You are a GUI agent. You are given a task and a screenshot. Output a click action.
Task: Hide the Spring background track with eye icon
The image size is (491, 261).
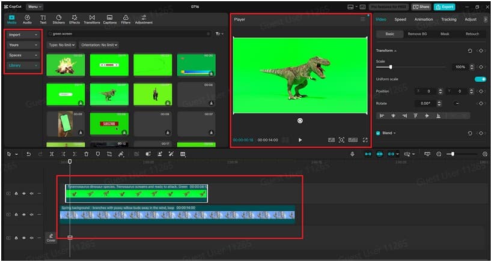[x=24, y=215]
